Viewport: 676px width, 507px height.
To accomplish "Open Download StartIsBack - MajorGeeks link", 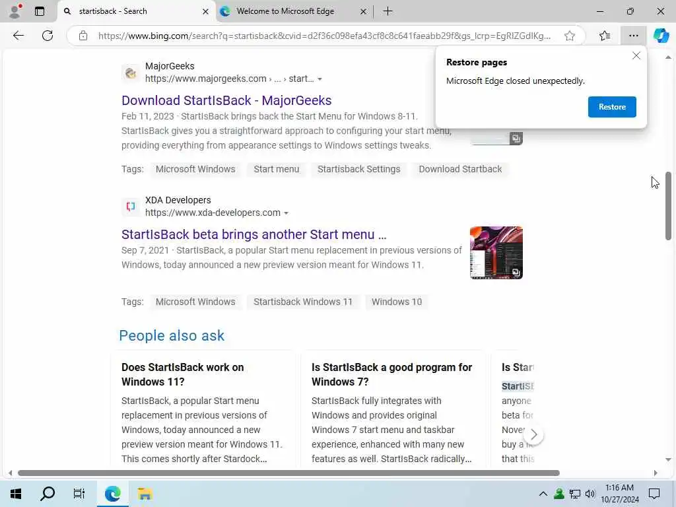I will pos(226,100).
